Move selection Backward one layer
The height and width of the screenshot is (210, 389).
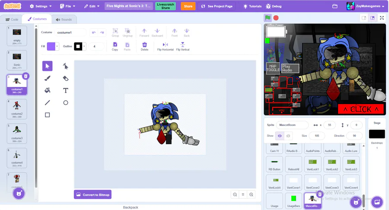pos(157,32)
